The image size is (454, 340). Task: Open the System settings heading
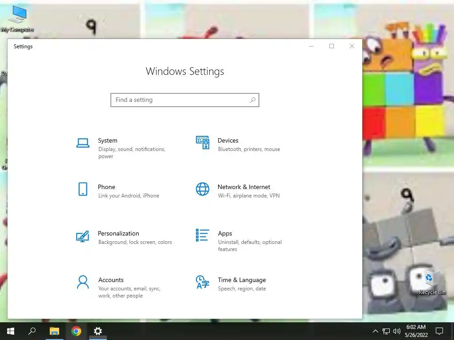(x=107, y=140)
